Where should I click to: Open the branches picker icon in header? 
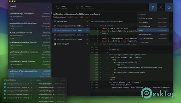tap(153, 7)
